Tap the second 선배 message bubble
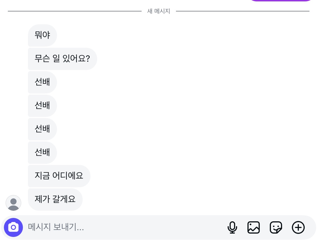 (42, 106)
